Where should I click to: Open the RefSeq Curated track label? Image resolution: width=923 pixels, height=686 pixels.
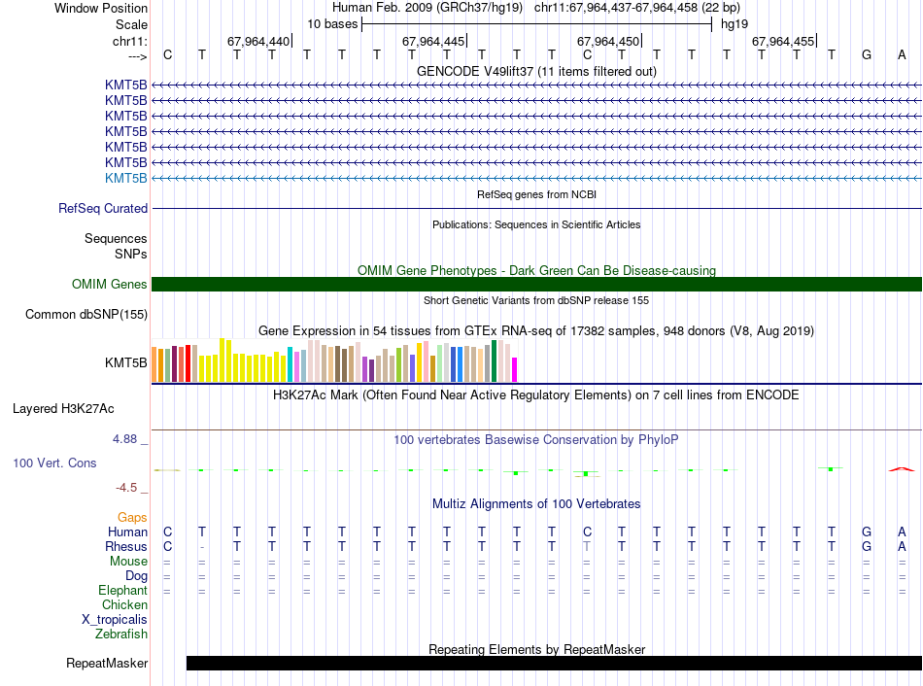pos(103,208)
